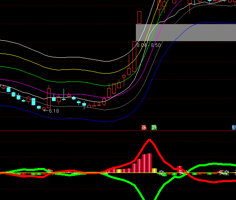Screen dimensions: 236x200
Task: Click the green 跌 indicator icon
Action: (154, 128)
